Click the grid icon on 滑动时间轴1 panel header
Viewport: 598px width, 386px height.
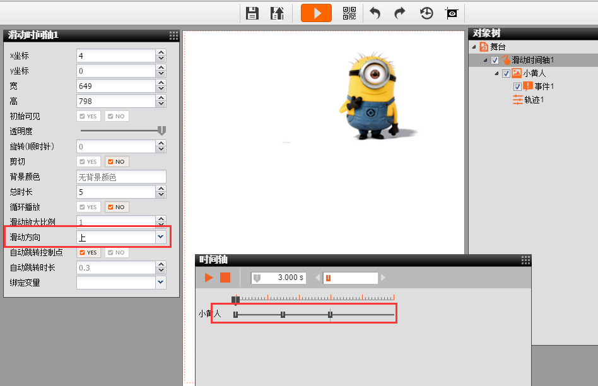coord(173,35)
